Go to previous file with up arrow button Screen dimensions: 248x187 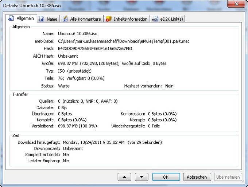(124, 177)
